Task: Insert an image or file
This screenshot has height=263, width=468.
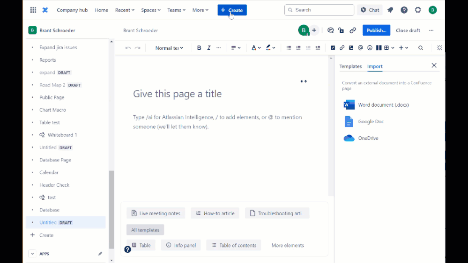Action: pos(351,48)
